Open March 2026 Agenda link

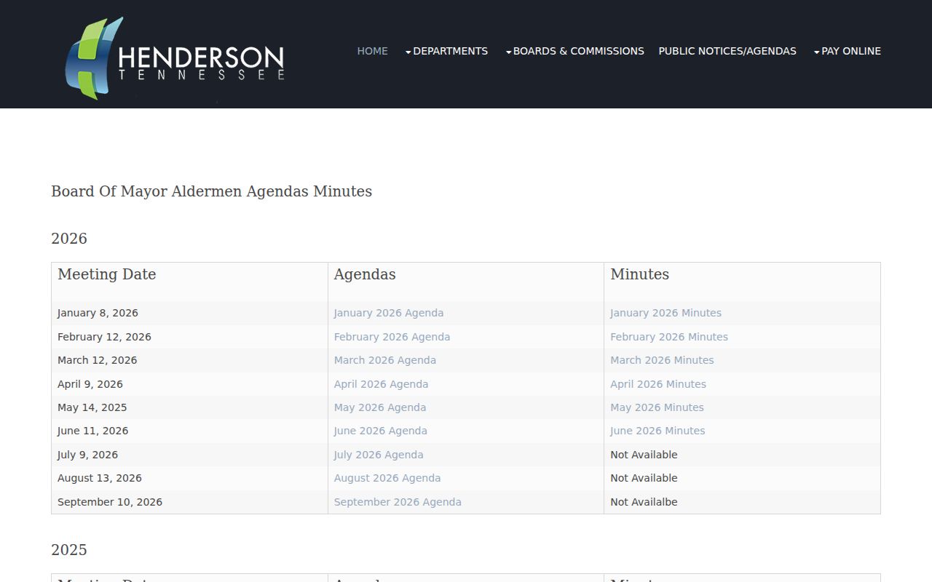[385, 360]
